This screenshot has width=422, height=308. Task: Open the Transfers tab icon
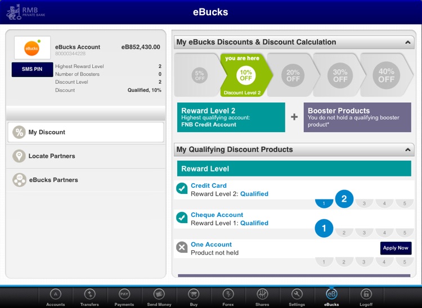pos(89,294)
